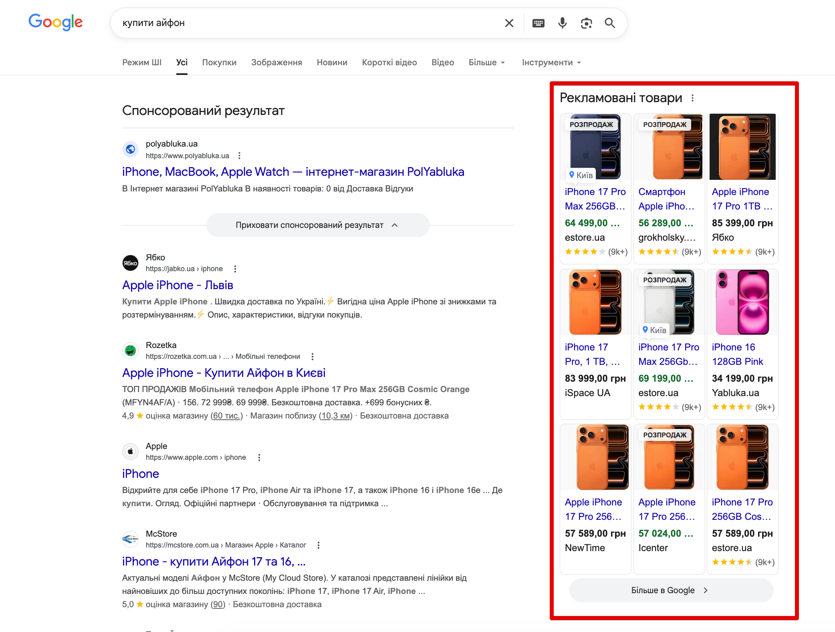Click the 83 999,00 грн price
The image size is (835, 632).
click(x=595, y=378)
